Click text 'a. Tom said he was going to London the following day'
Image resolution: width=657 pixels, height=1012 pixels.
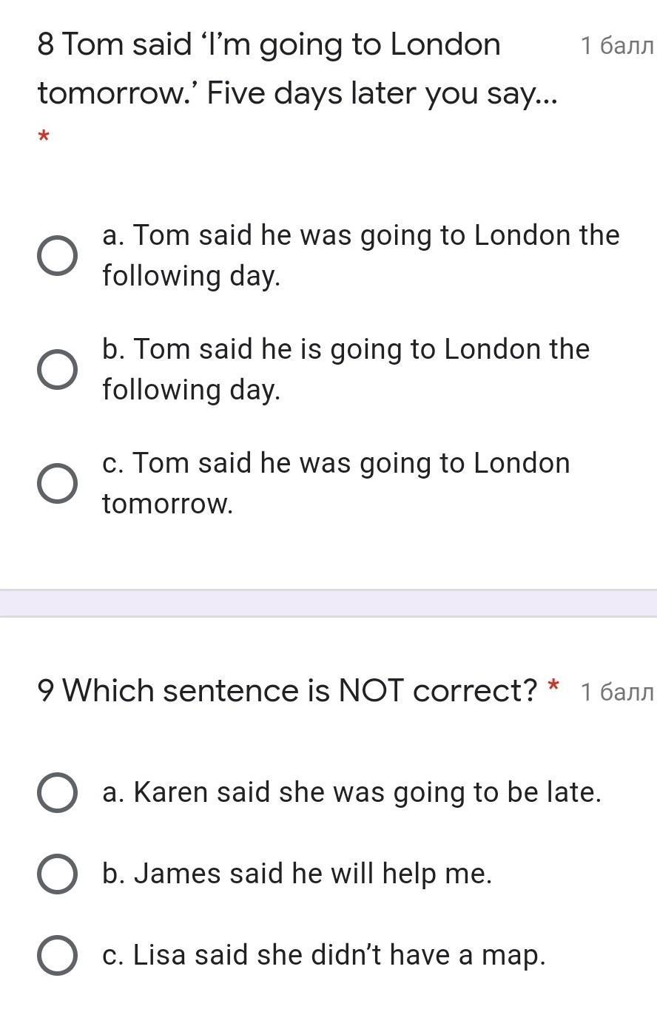click(360, 254)
